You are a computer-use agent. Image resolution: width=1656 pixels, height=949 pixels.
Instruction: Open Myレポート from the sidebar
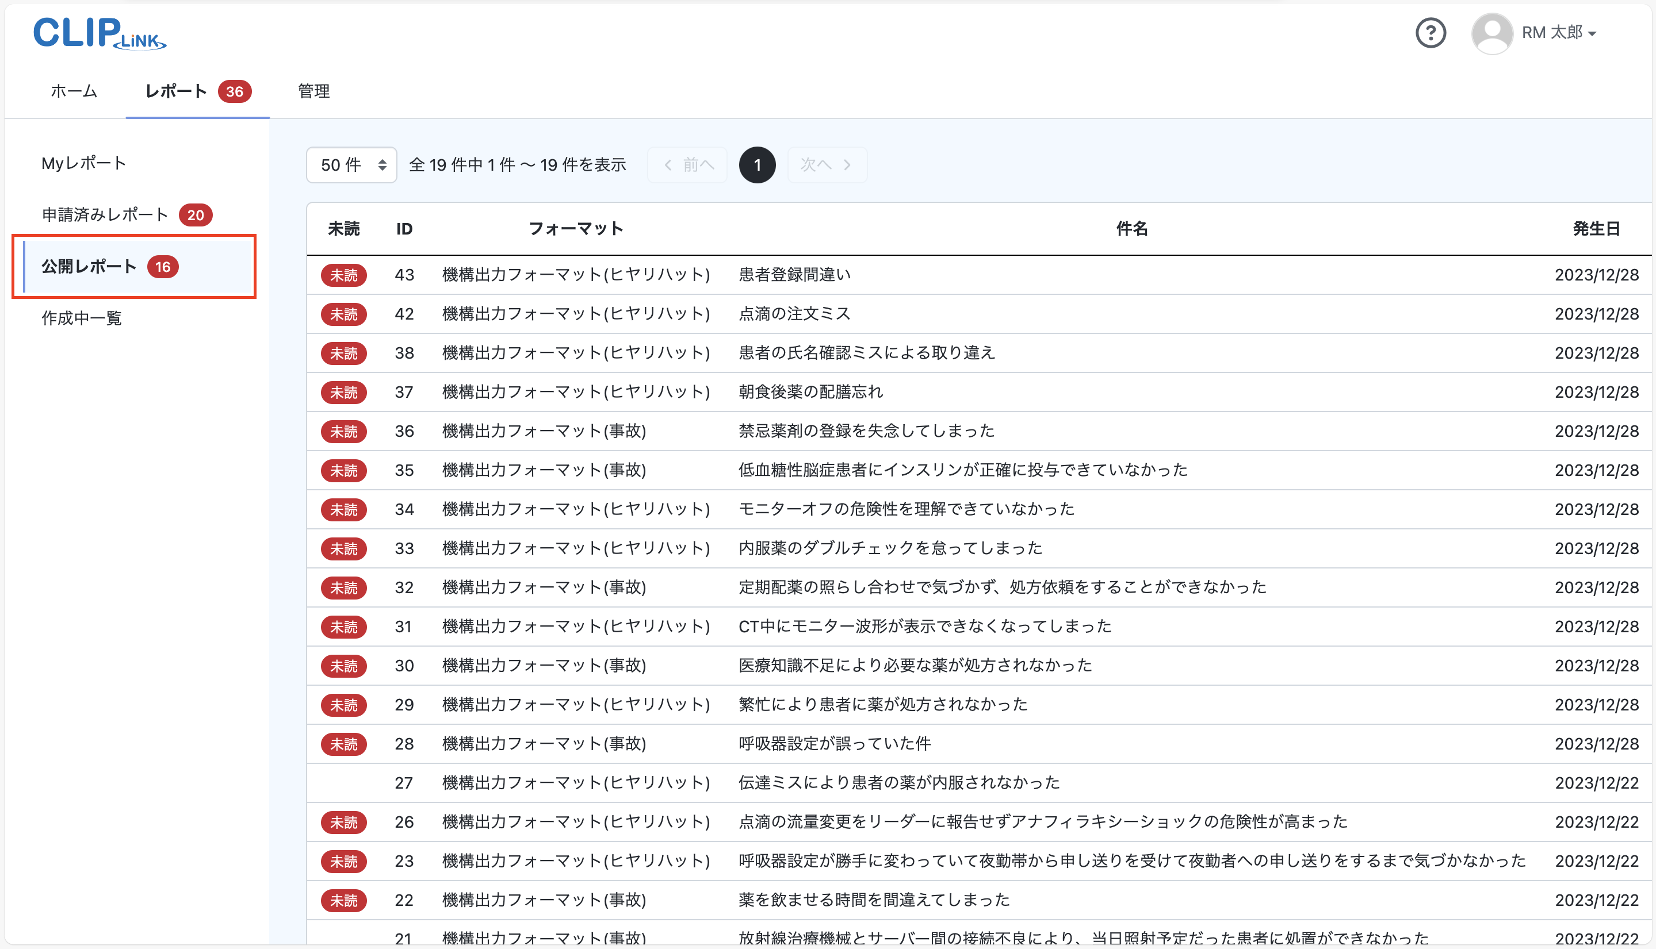tap(83, 162)
